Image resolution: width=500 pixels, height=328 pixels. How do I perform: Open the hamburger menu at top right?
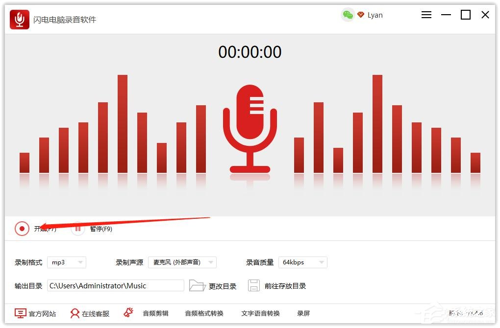426,15
